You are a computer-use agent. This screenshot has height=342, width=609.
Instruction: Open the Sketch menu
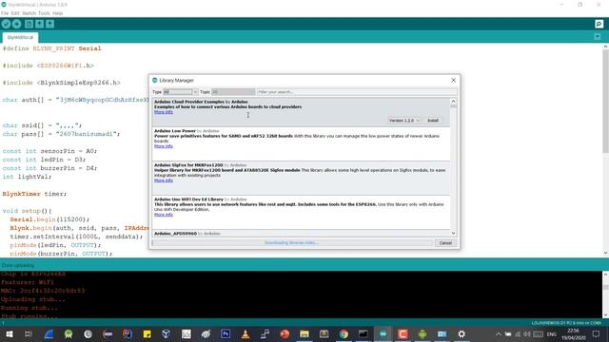(29, 13)
